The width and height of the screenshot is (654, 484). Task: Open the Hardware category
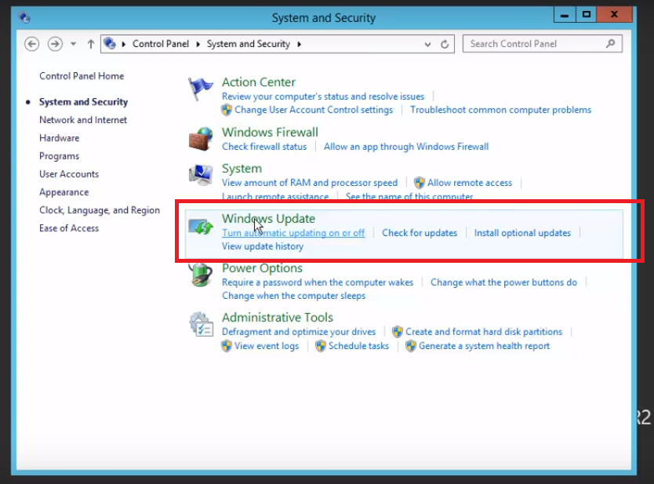(x=60, y=138)
